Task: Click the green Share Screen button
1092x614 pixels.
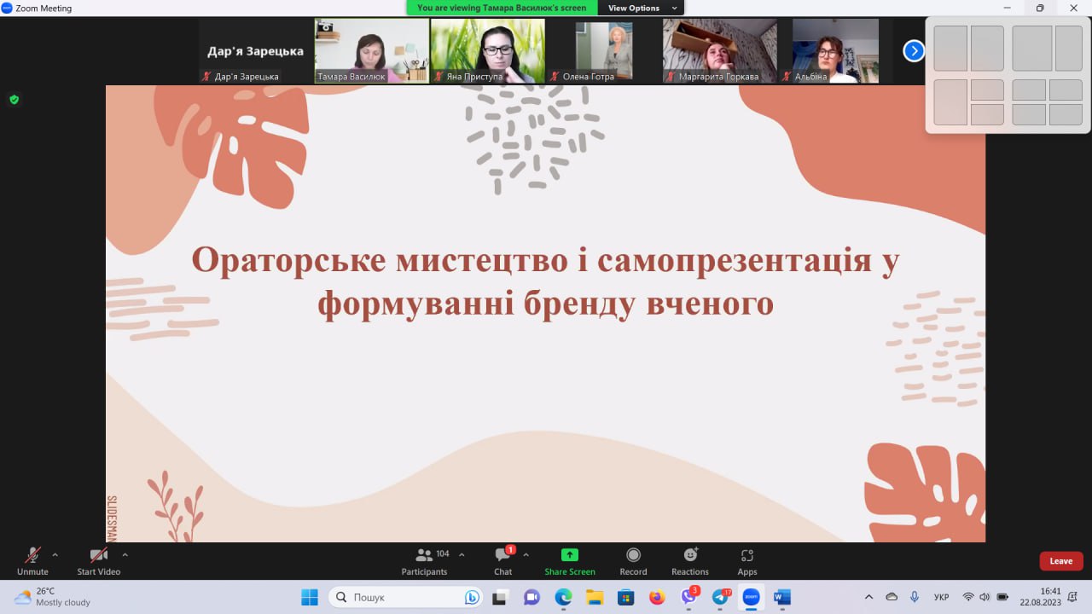Action: point(570,561)
